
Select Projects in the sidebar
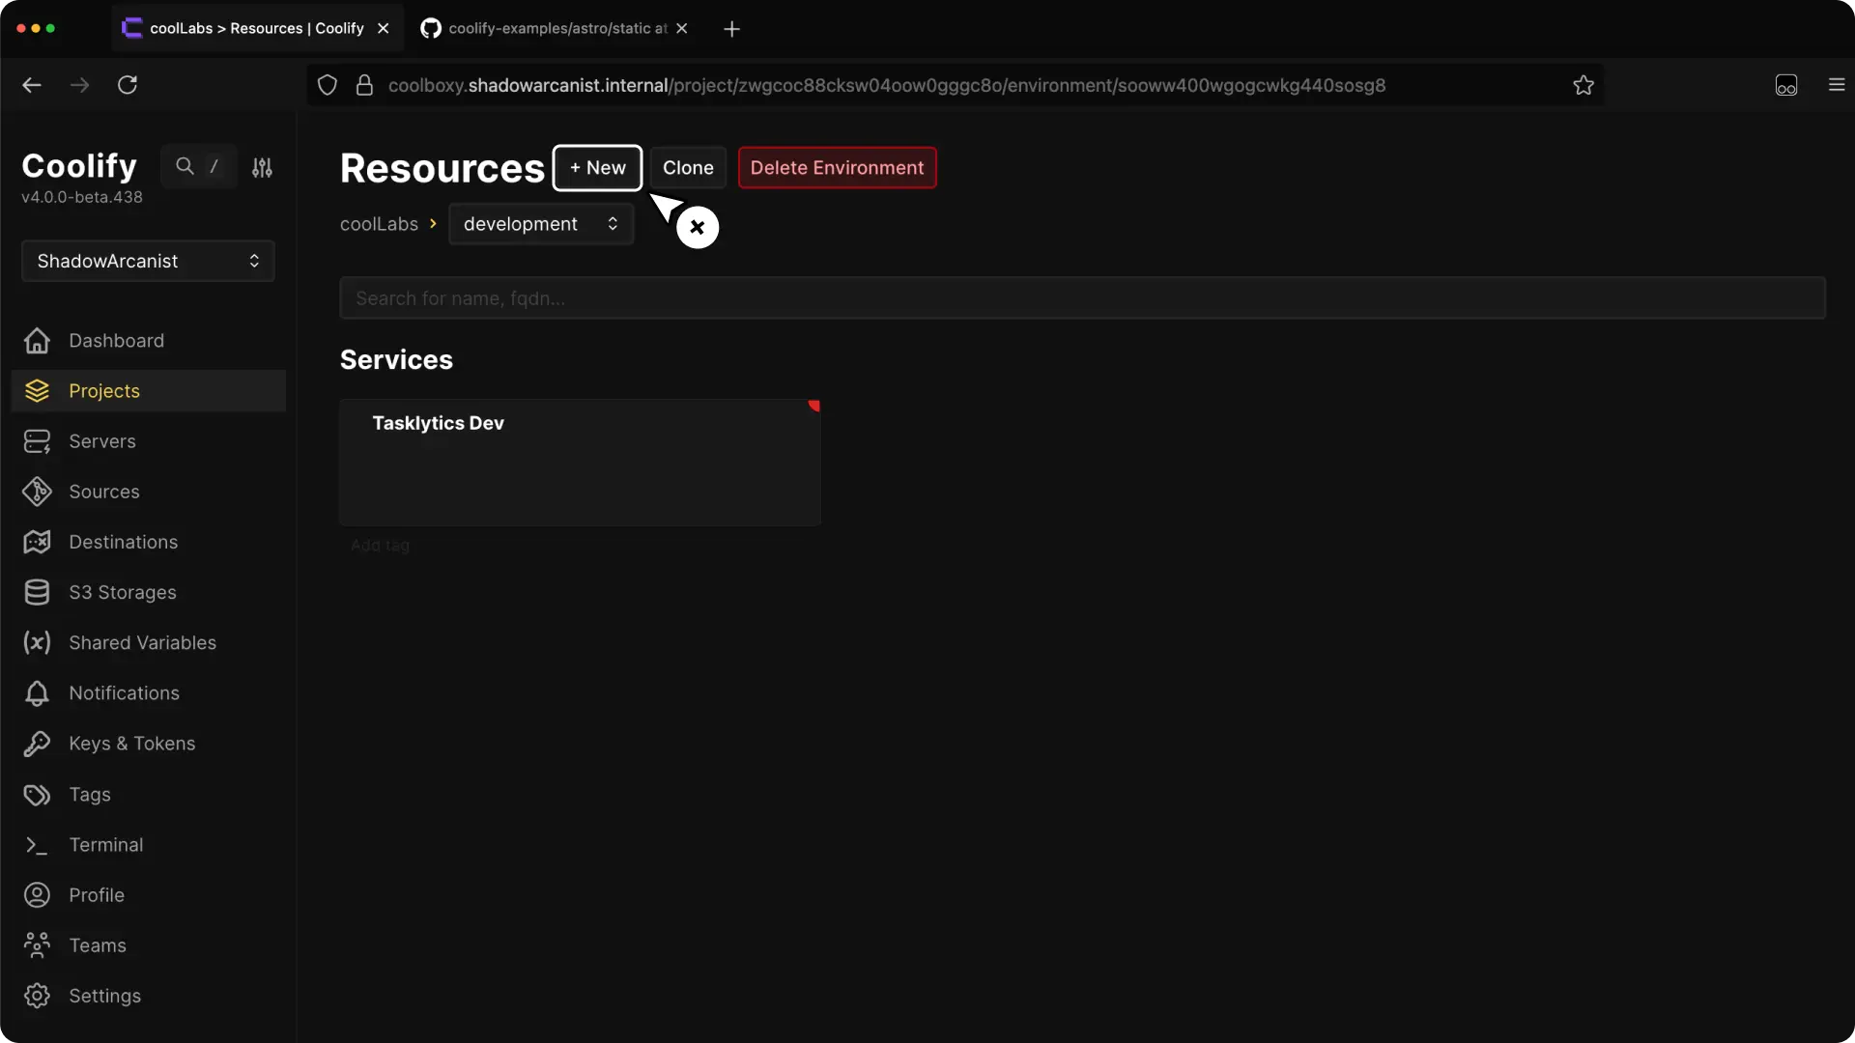[104, 391]
